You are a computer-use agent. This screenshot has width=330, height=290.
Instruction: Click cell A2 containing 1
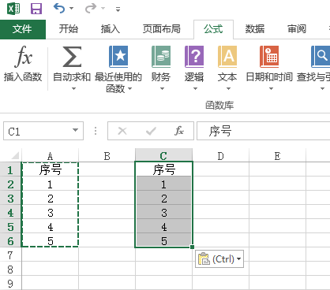(x=50, y=184)
